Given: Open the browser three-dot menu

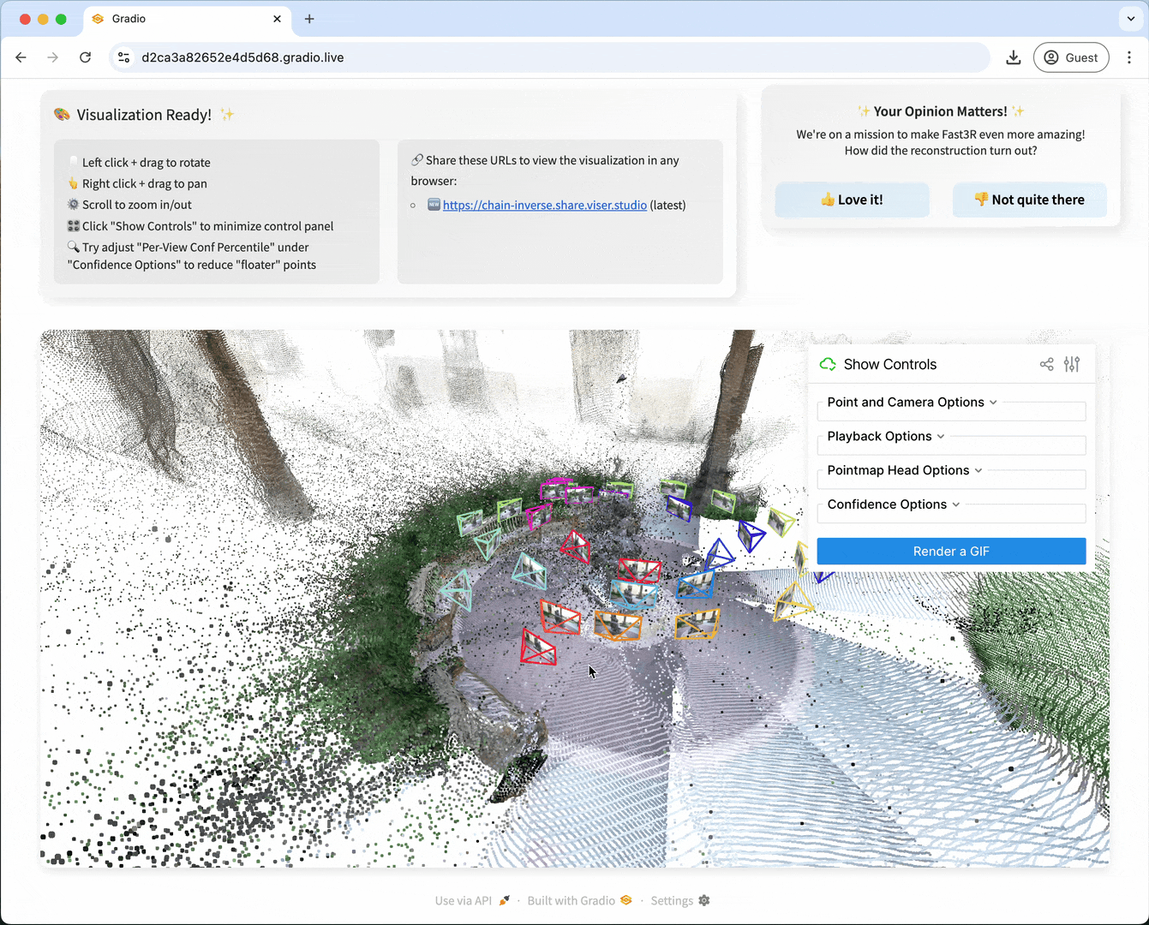Looking at the screenshot, I should pyautogui.click(x=1130, y=57).
